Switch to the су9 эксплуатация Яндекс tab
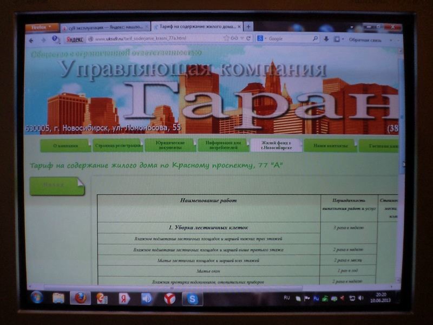 (105, 28)
